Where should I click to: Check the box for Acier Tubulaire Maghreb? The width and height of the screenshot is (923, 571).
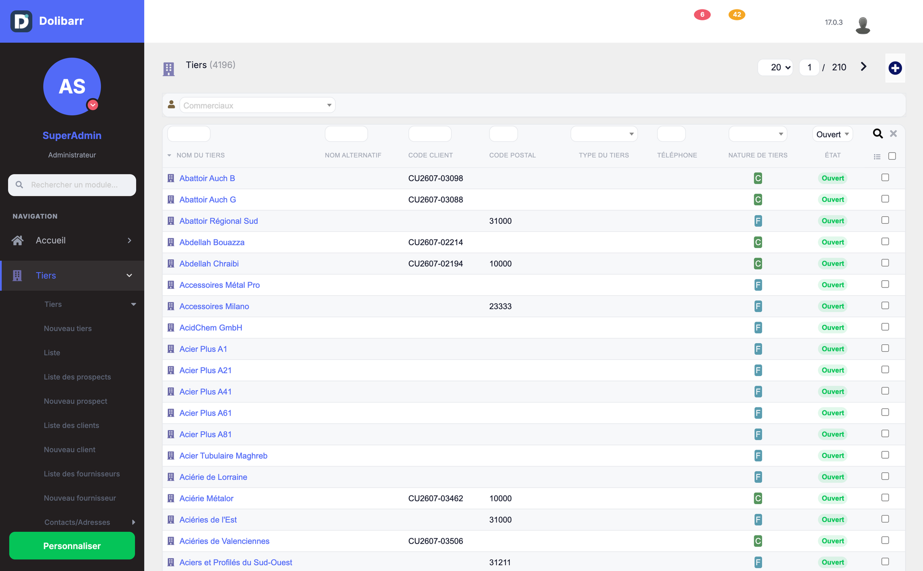(x=885, y=455)
